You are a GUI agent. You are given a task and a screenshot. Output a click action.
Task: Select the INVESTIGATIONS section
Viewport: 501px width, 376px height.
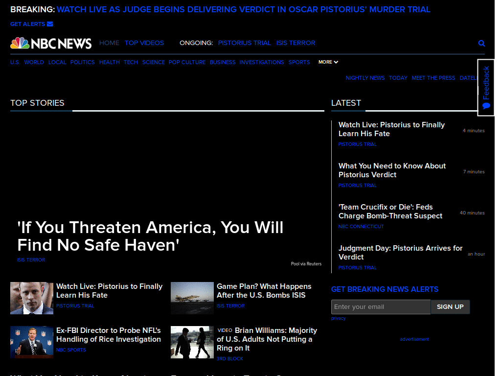point(262,62)
